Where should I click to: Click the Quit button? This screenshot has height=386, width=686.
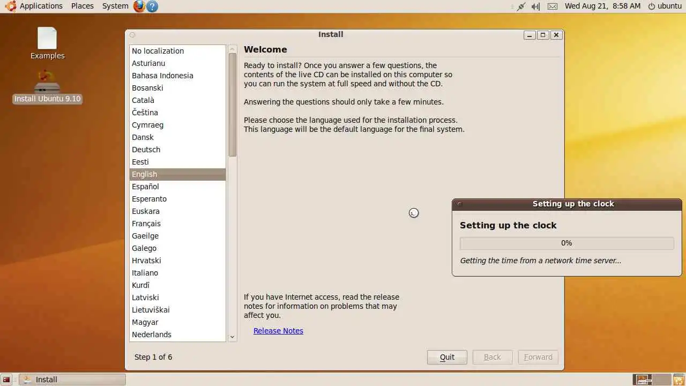pos(447,357)
